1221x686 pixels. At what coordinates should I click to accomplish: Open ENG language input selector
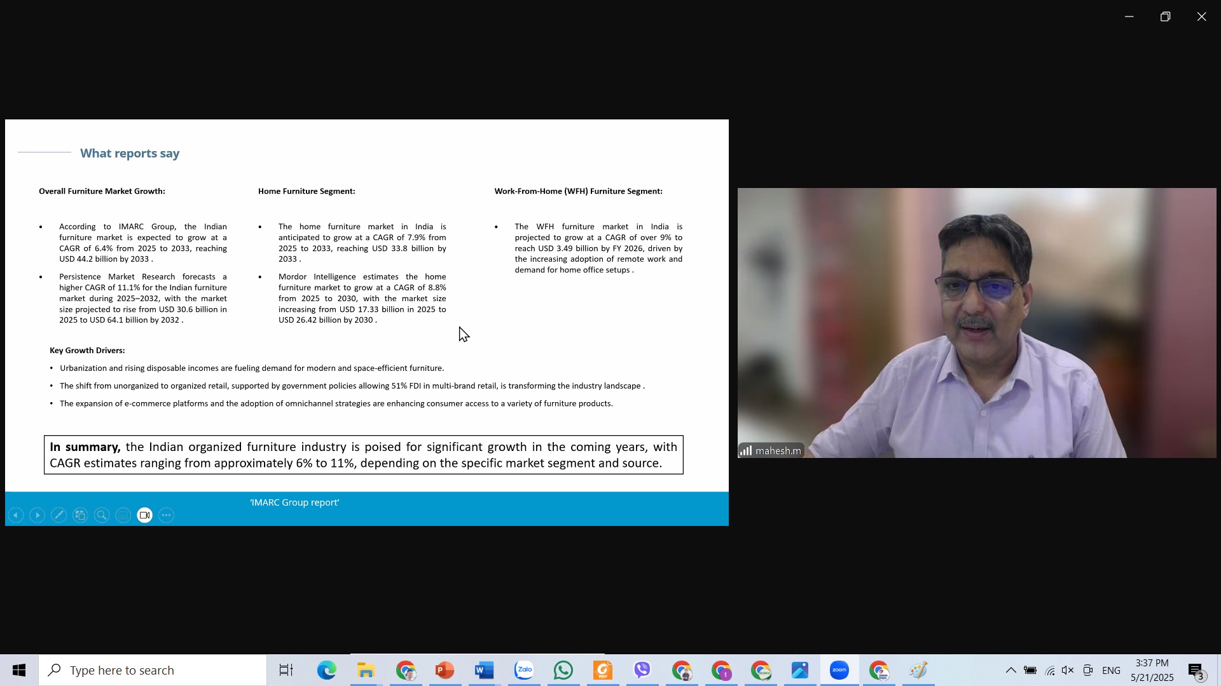pyautogui.click(x=1111, y=670)
